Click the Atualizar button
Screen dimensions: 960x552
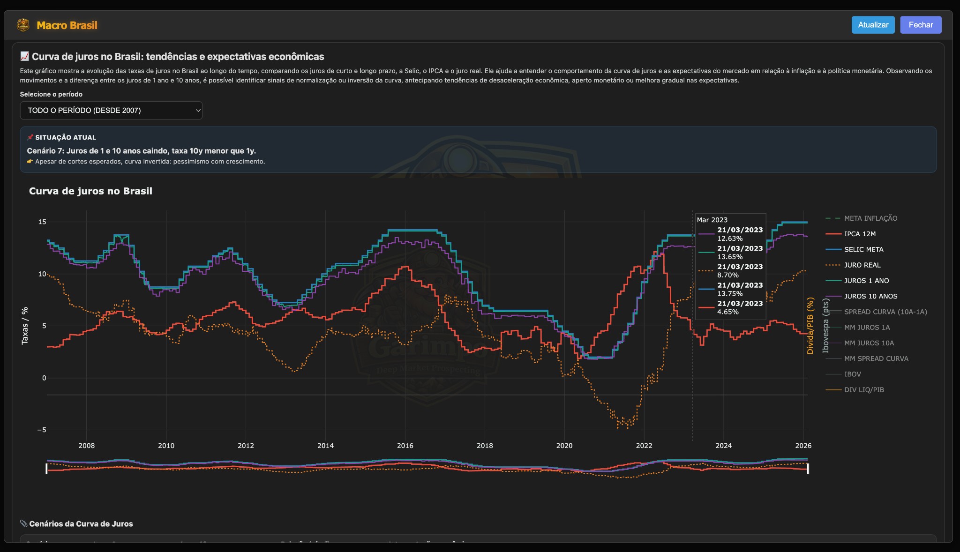pos(873,25)
